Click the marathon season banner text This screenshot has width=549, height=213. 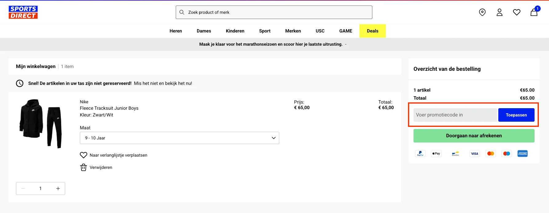click(x=271, y=44)
